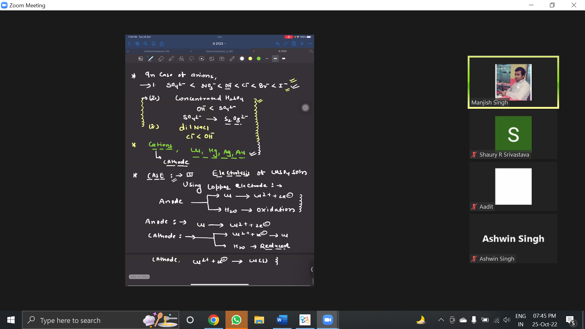Tap the share/export icon in the notes toolbar
This screenshot has height=329, width=585.
(x=162, y=44)
